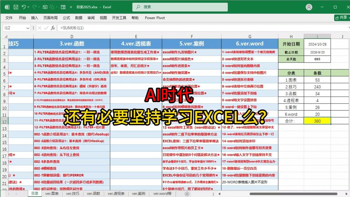Switch to the ver.图表 sheet tab

click(x=52, y=194)
